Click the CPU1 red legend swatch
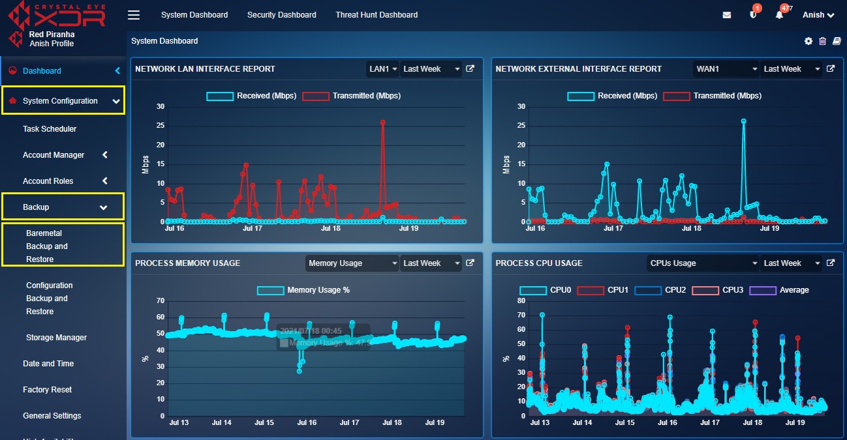The image size is (847, 440). pyautogui.click(x=590, y=290)
